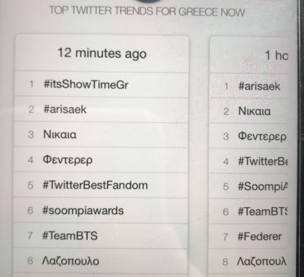
Task: Open Φεντερερ trend in 12 minutes ago column
Action: pyautogui.click(x=67, y=160)
